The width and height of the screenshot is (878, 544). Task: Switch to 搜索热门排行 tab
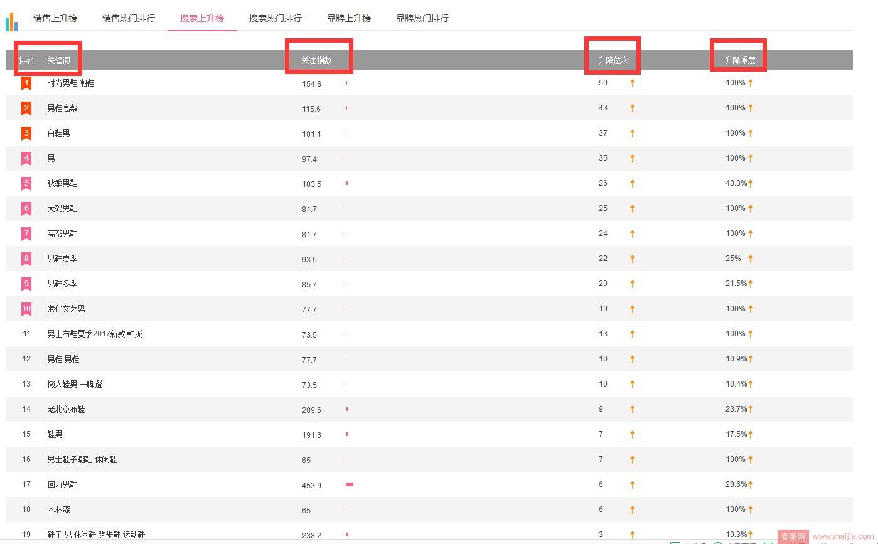click(276, 18)
